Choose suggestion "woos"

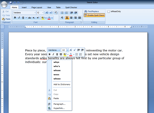tap(60, 75)
